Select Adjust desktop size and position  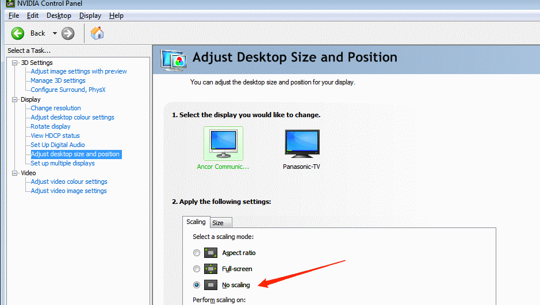pyautogui.click(x=75, y=154)
